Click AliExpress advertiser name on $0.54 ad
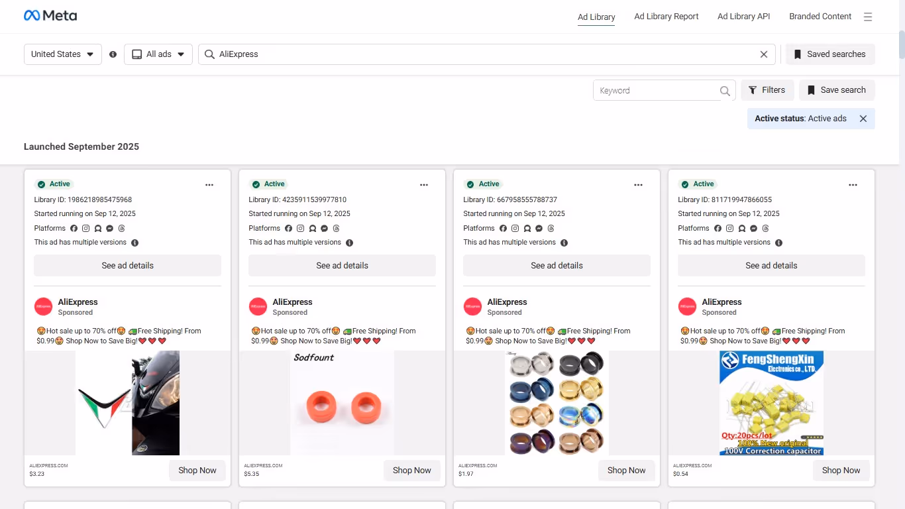 tap(721, 302)
